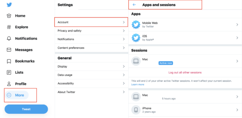
Task: Expand the Account settings chevron
Action: pos(124,22)
